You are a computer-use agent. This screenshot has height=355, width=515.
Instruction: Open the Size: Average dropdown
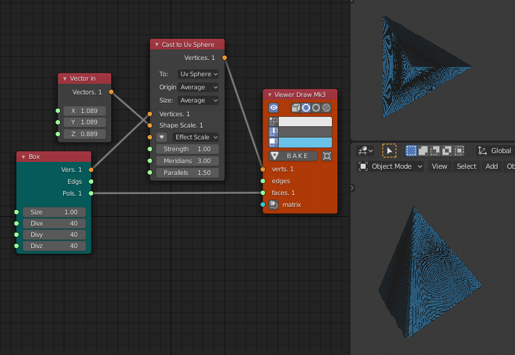tap(198, 100)
